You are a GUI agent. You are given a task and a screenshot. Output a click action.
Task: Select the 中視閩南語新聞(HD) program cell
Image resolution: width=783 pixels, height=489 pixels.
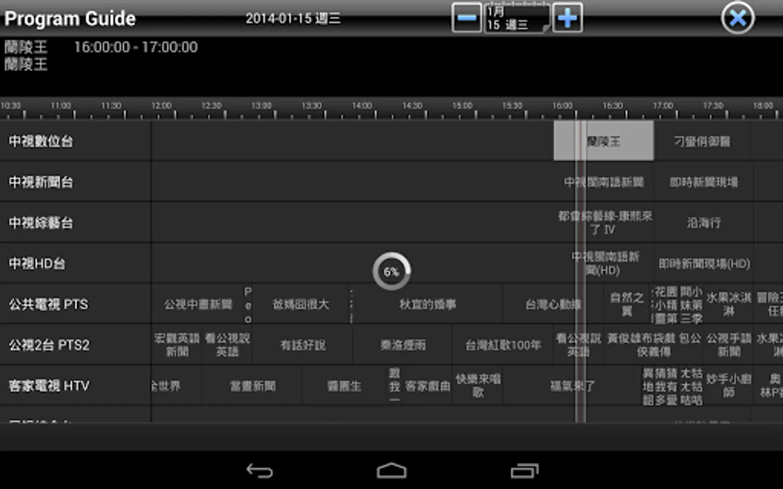[604, 264]
